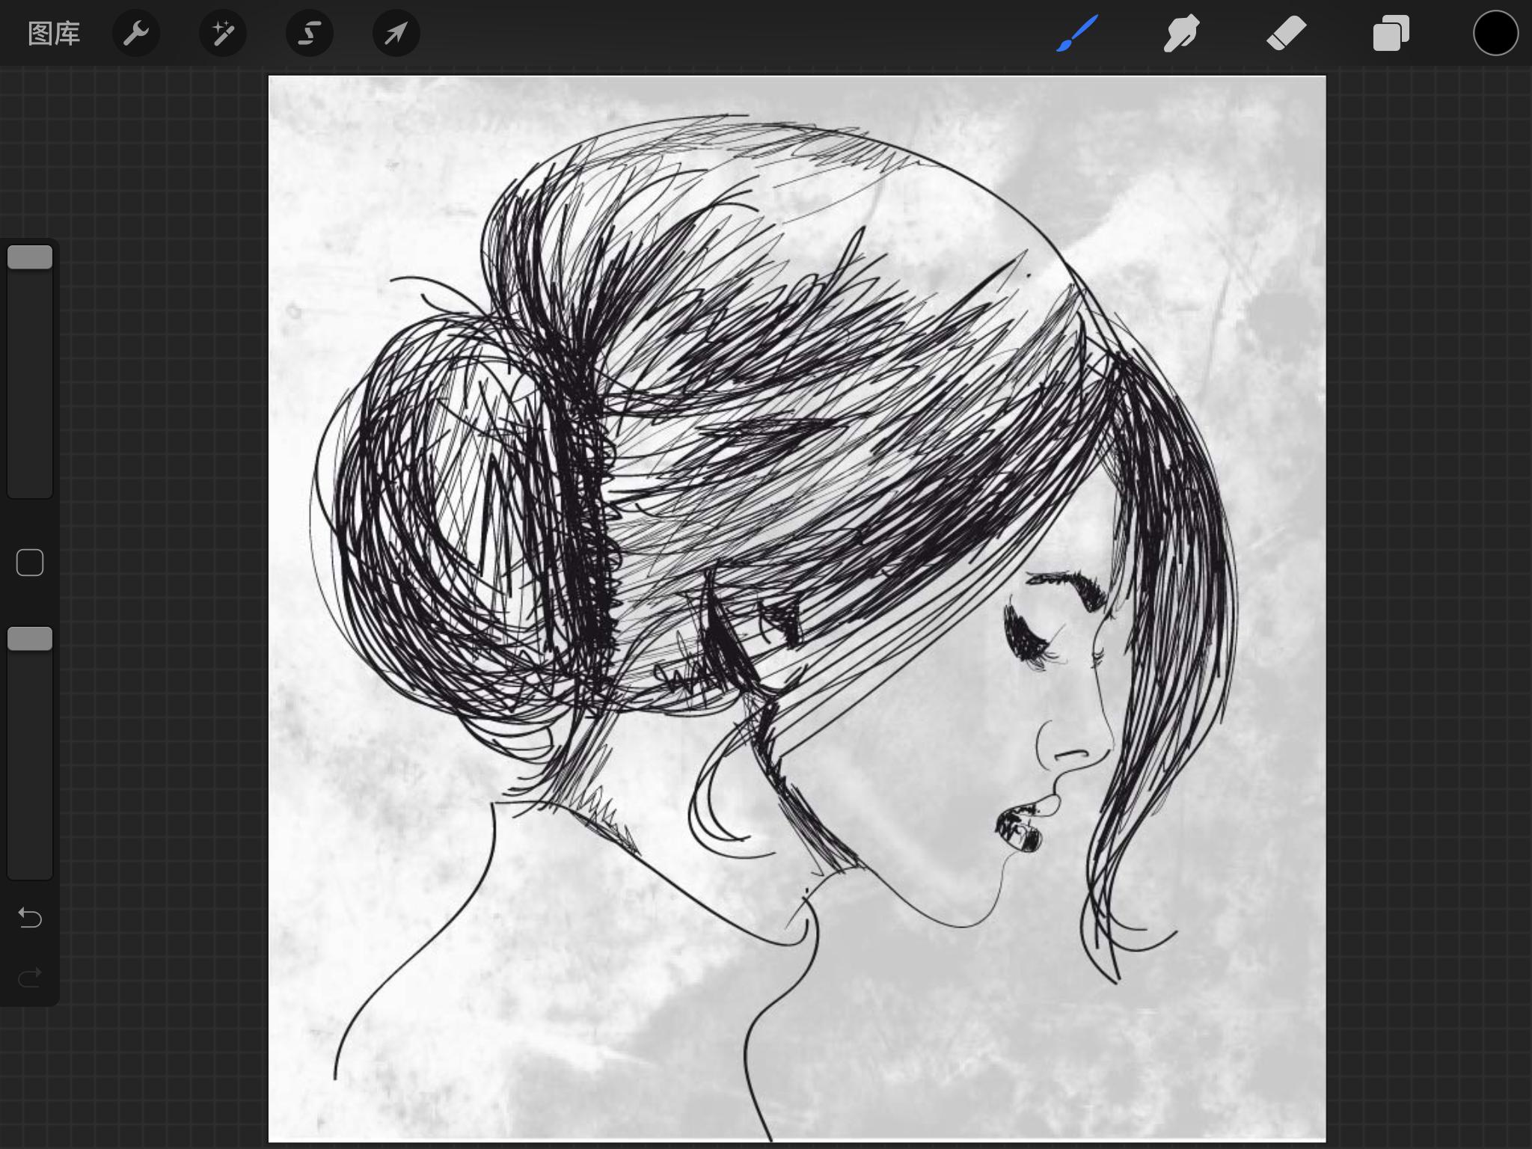
Task: Select the Transform arrow tool
Action: (x=396, y=34)
